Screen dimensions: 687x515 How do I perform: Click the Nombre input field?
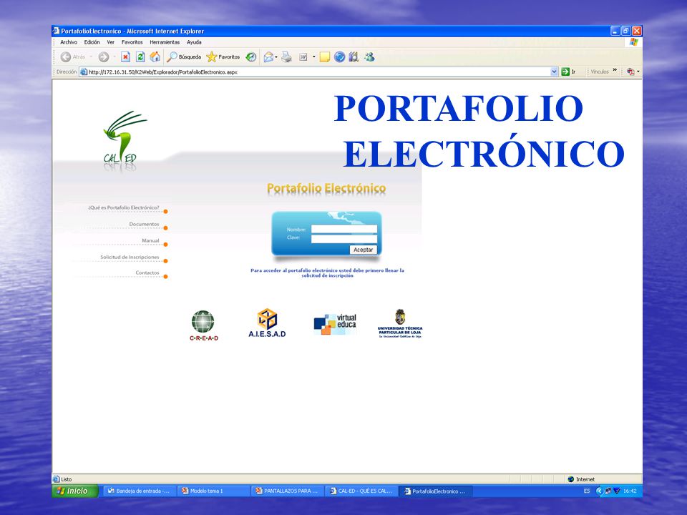click(344, 229)
